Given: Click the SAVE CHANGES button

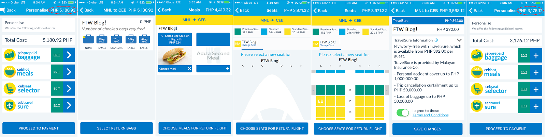Looking at the screenshot, I should (x=427, y=129).
